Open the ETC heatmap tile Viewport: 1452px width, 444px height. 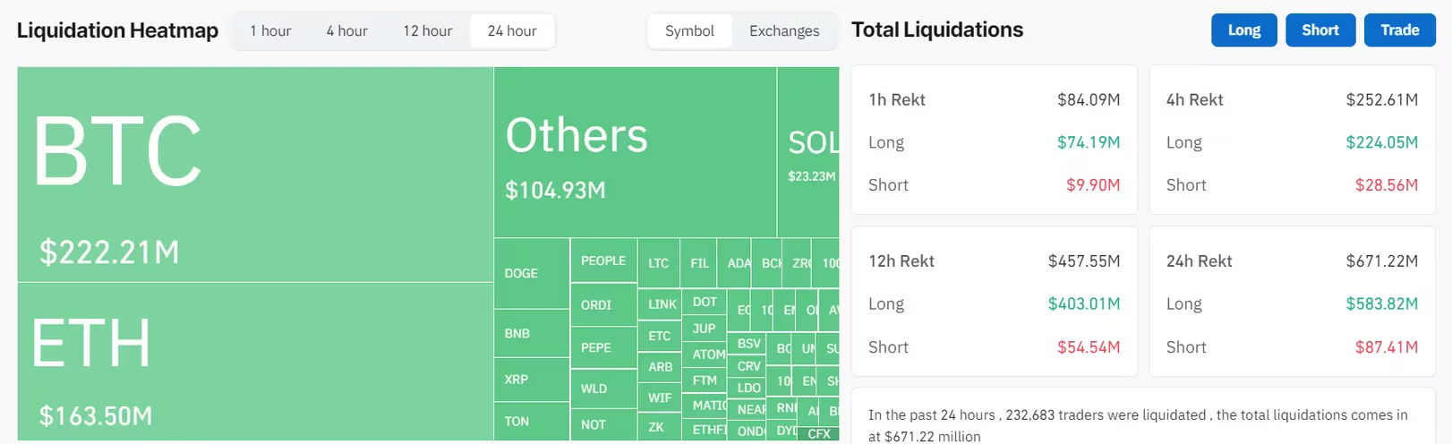(x=660, y=337)
